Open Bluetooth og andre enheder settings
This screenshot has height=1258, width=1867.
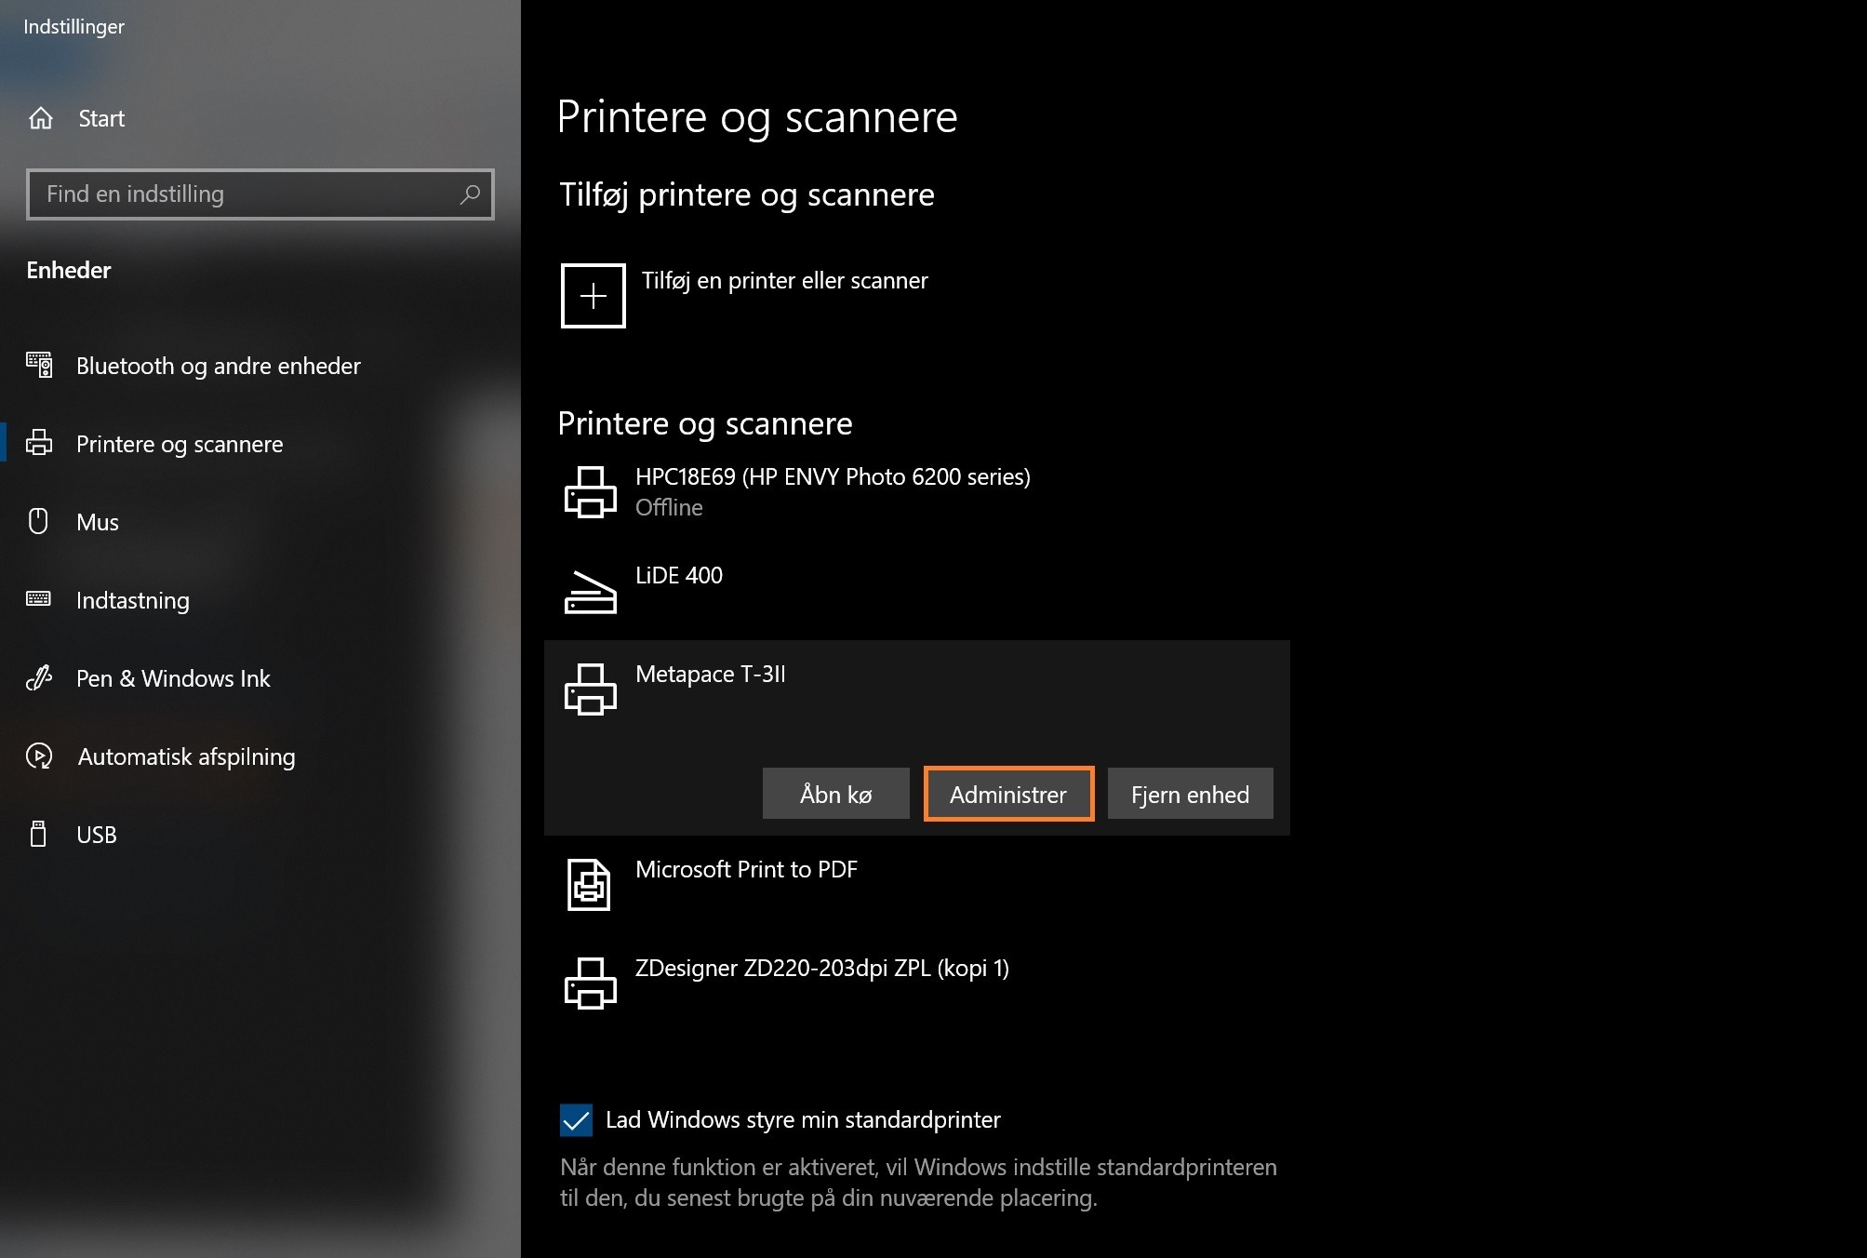[x=218, y=366]
